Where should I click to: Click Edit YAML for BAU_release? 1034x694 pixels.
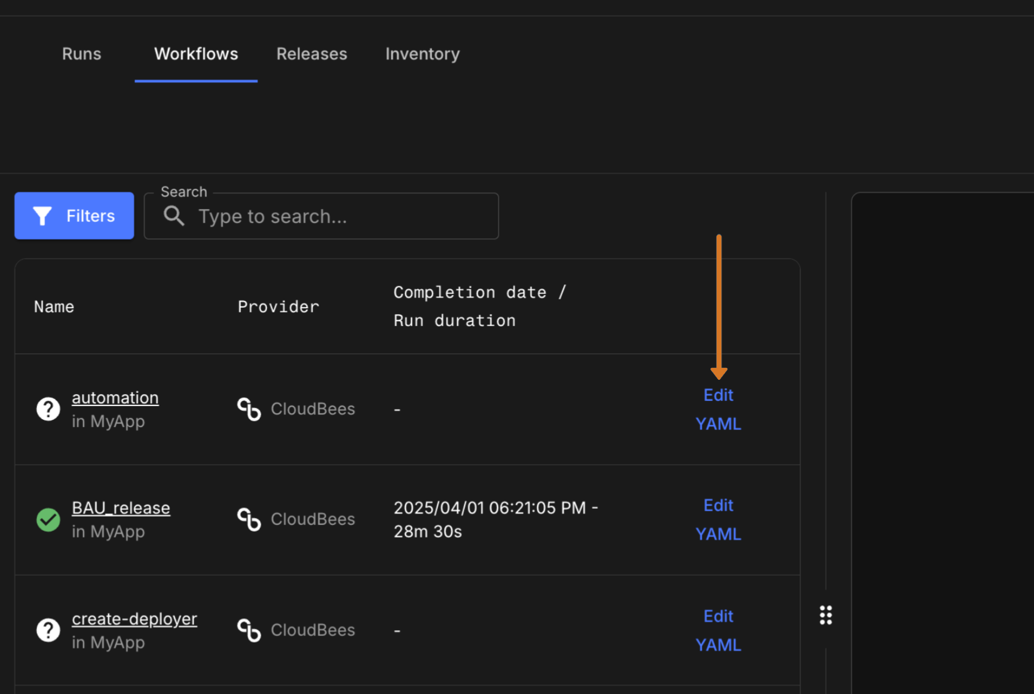click(x=718, y=520)
